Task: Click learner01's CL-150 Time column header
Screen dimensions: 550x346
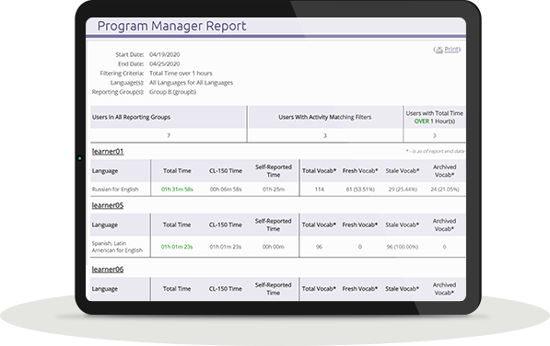Action: coord(226,171)
